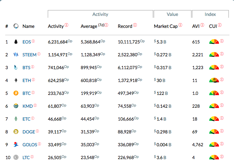Click the BTS record value 6,112,075

pos(130,67)
